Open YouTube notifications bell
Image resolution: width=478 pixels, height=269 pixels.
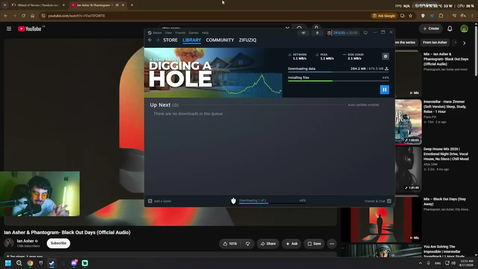(450, 29)
